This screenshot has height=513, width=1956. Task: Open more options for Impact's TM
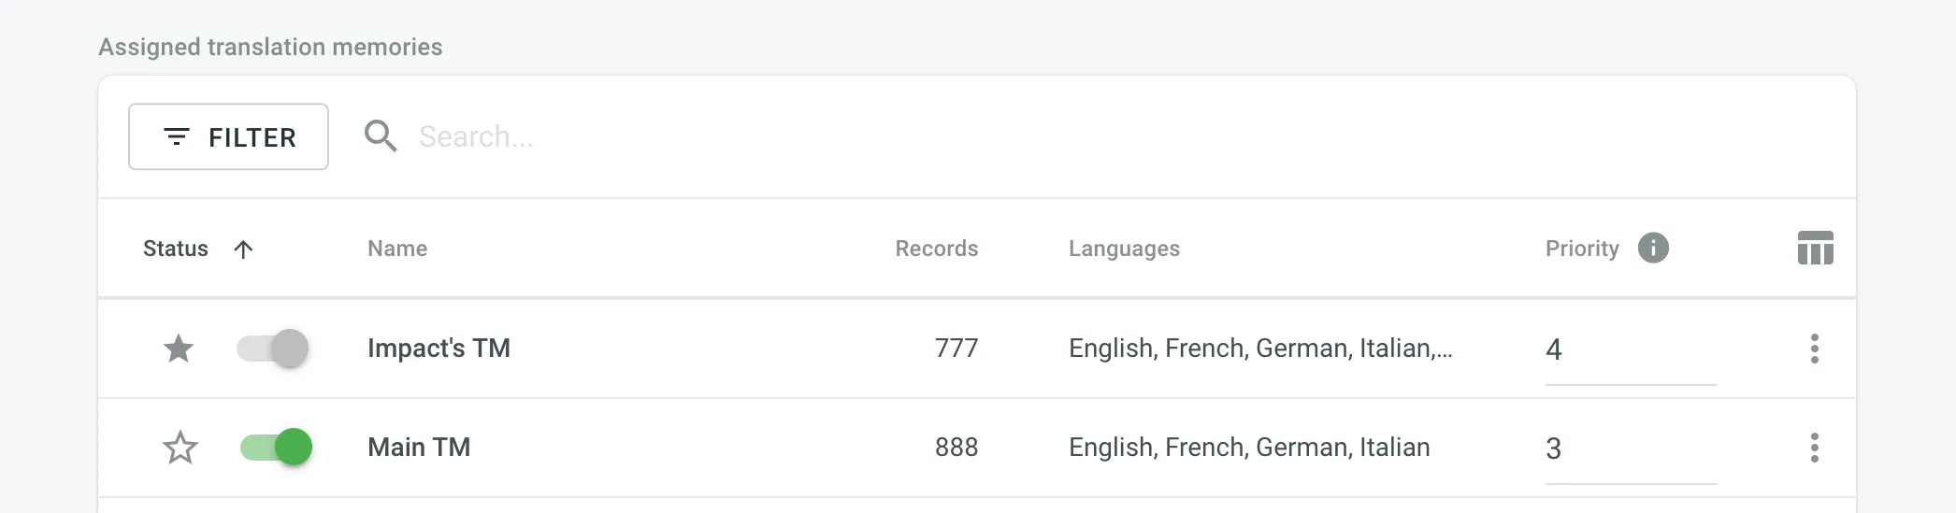tap(1814, 349)
